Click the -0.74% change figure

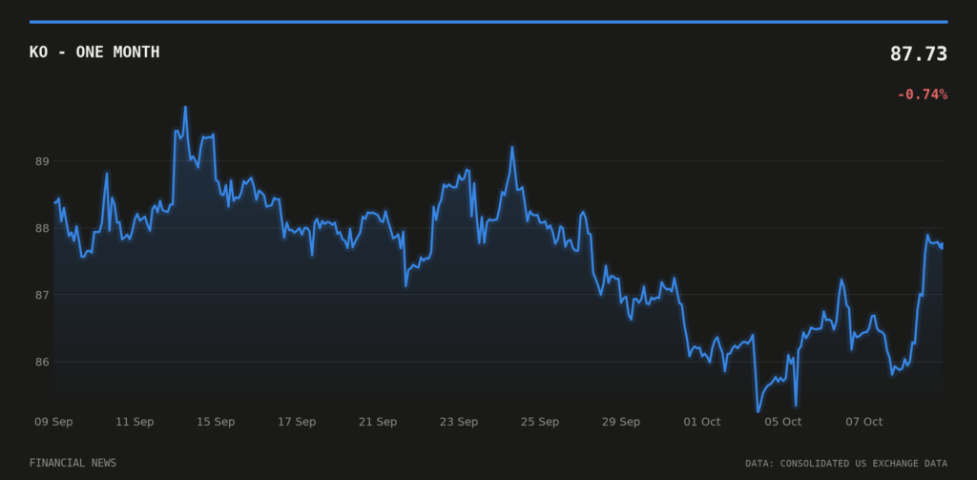pos(923,94)
